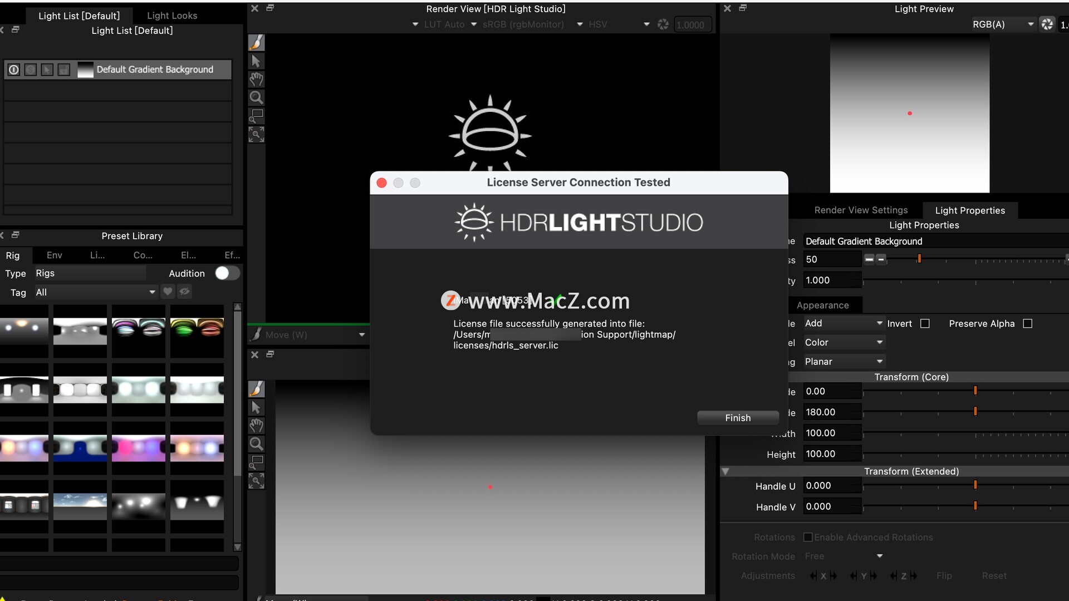
Task: Open the Render View Settings tab
Action: (861, 210)
